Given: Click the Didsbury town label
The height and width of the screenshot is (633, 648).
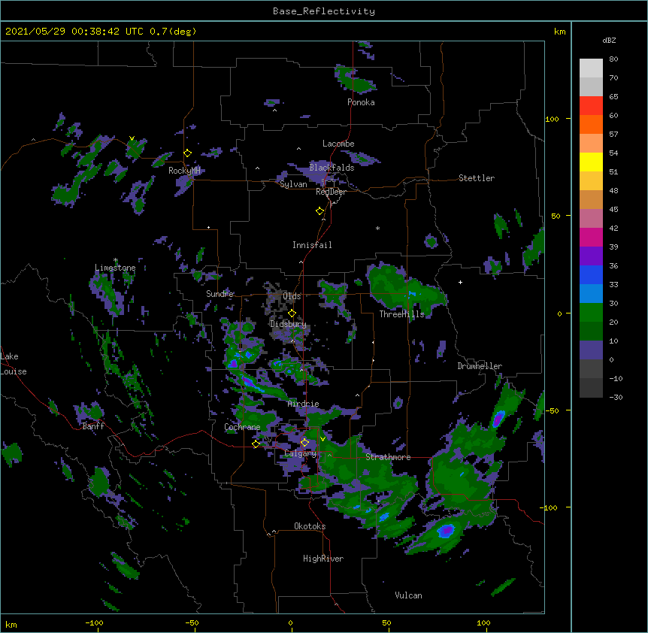Looking at the screenshot, I should (x=288, y=324).
